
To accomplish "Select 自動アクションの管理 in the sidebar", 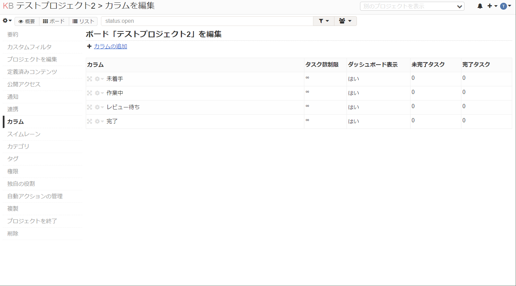I will 35,196.
